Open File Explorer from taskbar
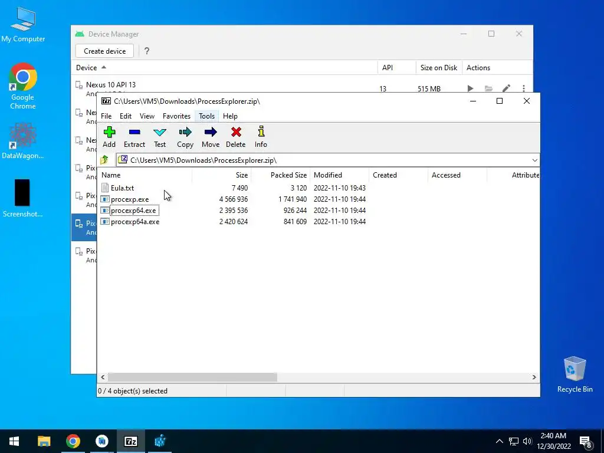Screen dimensions: 604x453 tap(44, 441)
